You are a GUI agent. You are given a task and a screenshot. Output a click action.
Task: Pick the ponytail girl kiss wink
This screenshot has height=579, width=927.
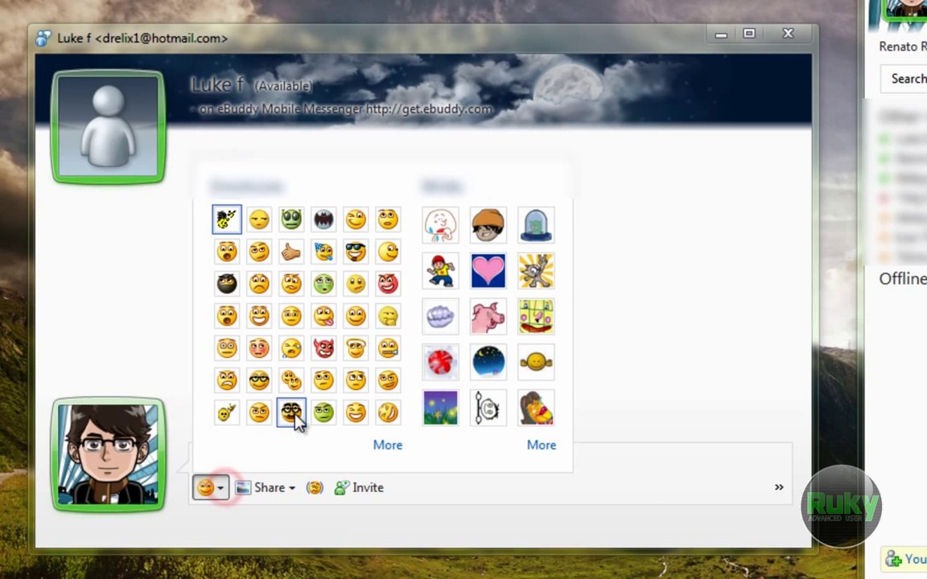[536, 408]
